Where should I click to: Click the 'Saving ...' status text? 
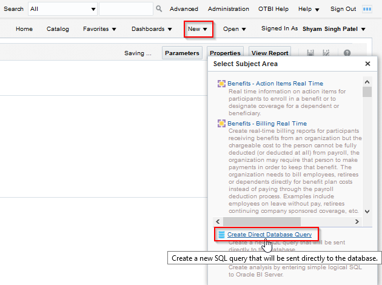(138, 53)
